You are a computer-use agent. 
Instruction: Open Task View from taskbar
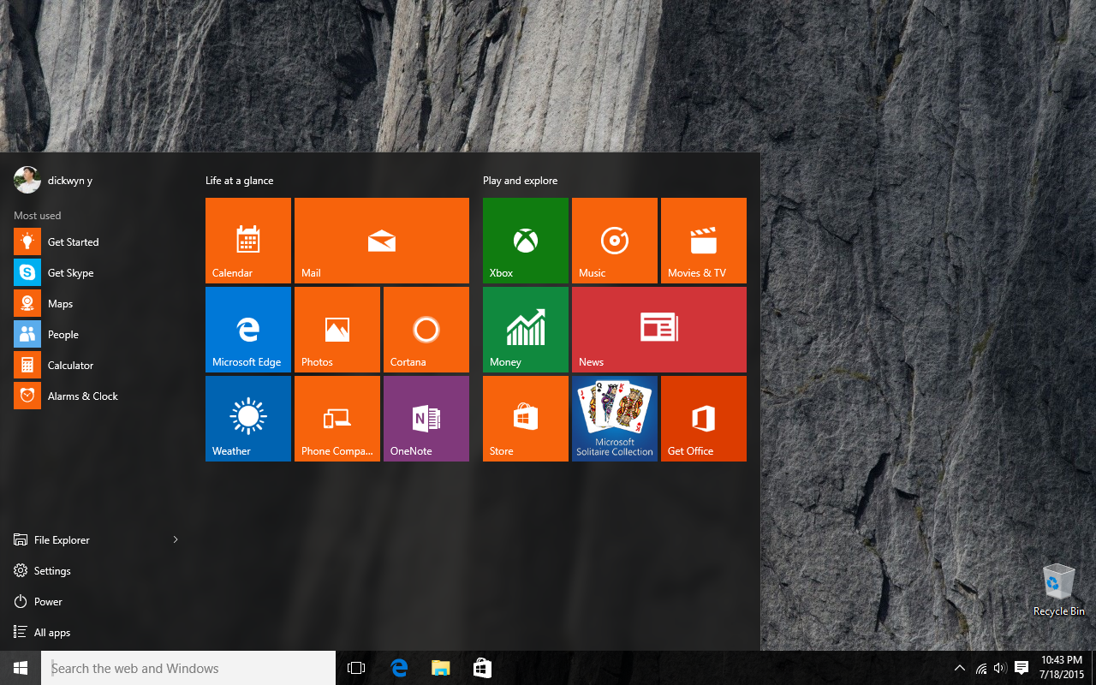pyautogui.click(x=356, y=668)
